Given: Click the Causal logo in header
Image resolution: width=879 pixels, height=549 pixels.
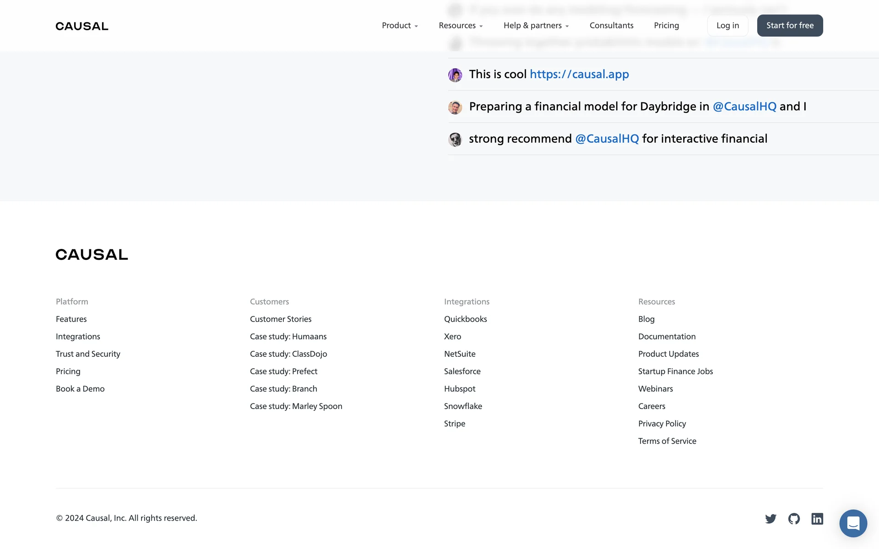Looking at the screenshot, I should (x=82, y=26).
